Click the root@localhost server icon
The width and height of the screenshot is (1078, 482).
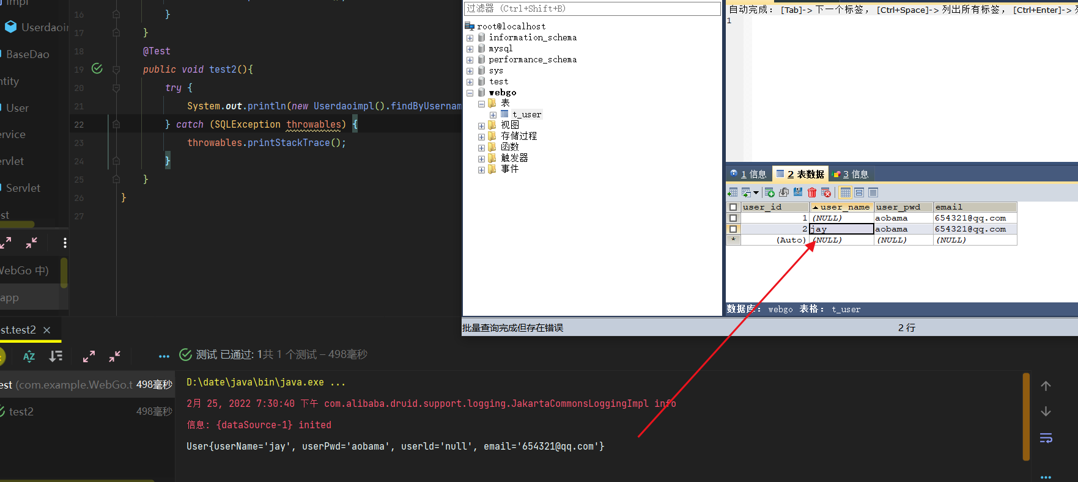(470, 26)
